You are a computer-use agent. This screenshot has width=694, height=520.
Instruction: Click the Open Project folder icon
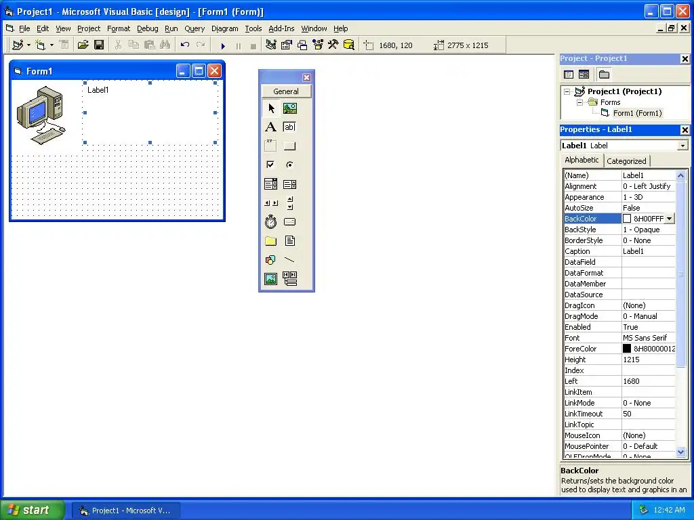(x=83, y=45)
